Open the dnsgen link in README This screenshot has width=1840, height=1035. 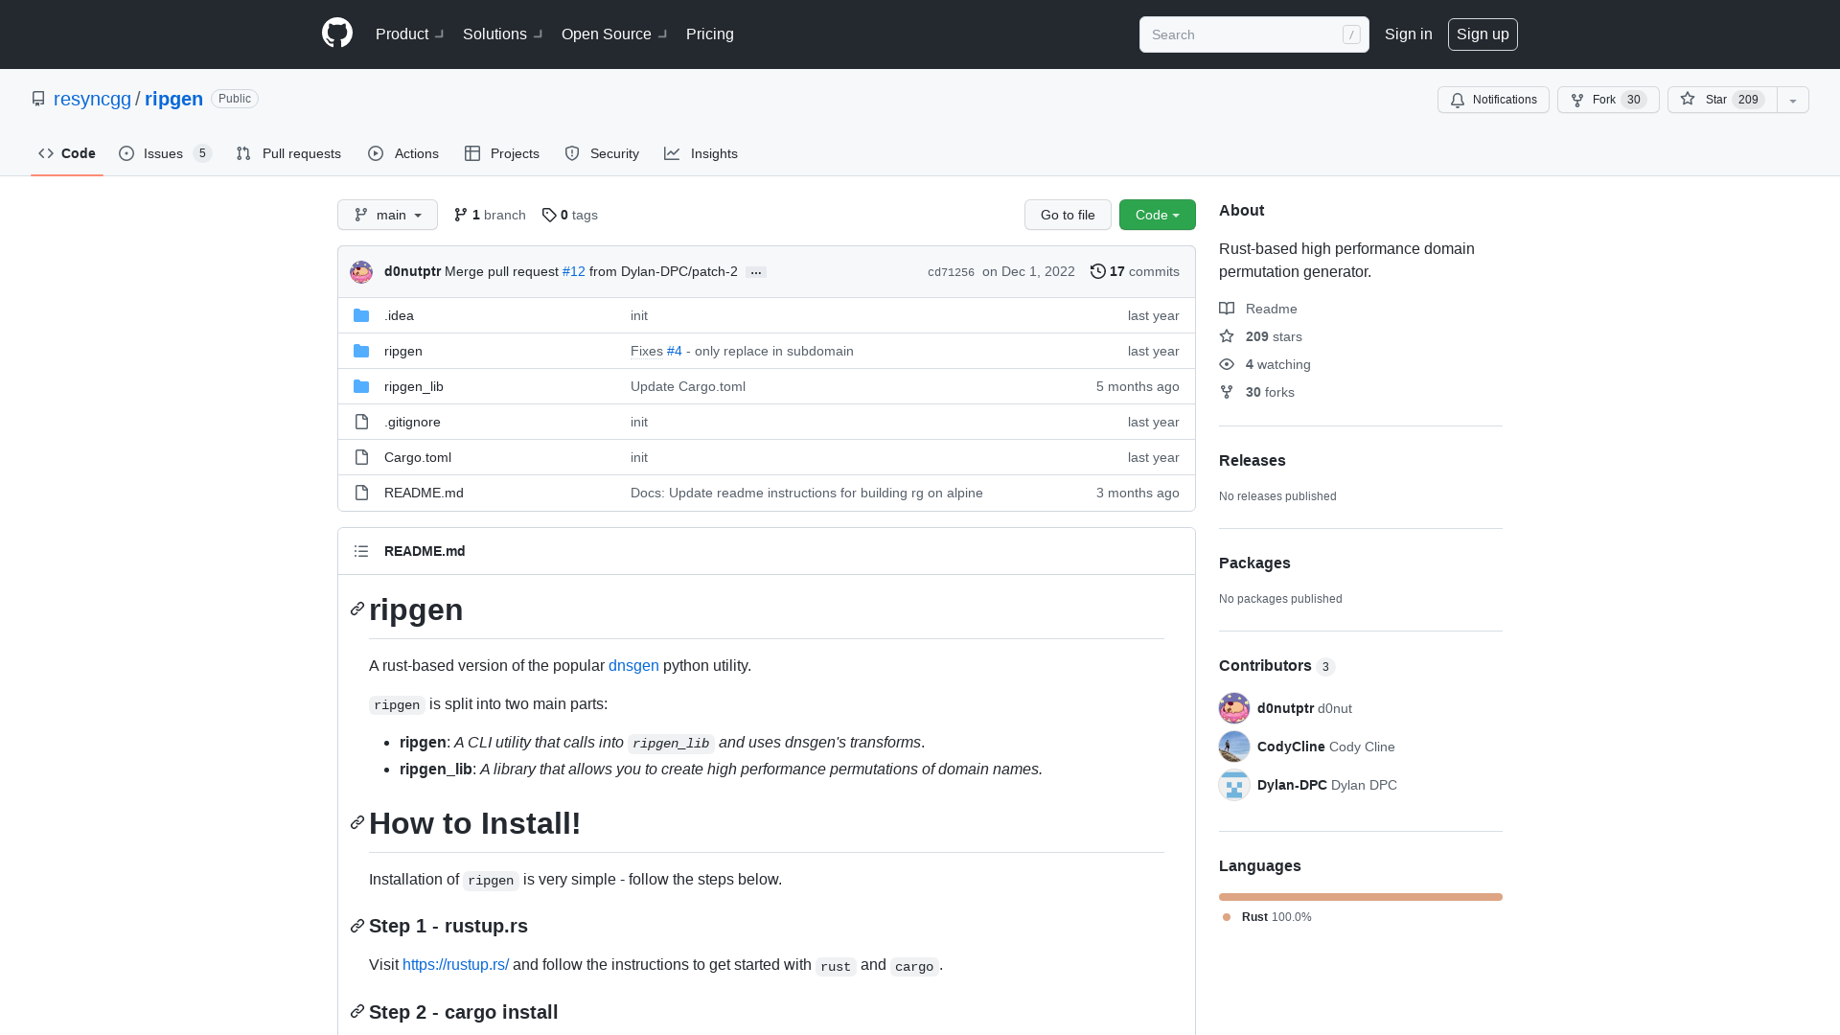point(633,665)
